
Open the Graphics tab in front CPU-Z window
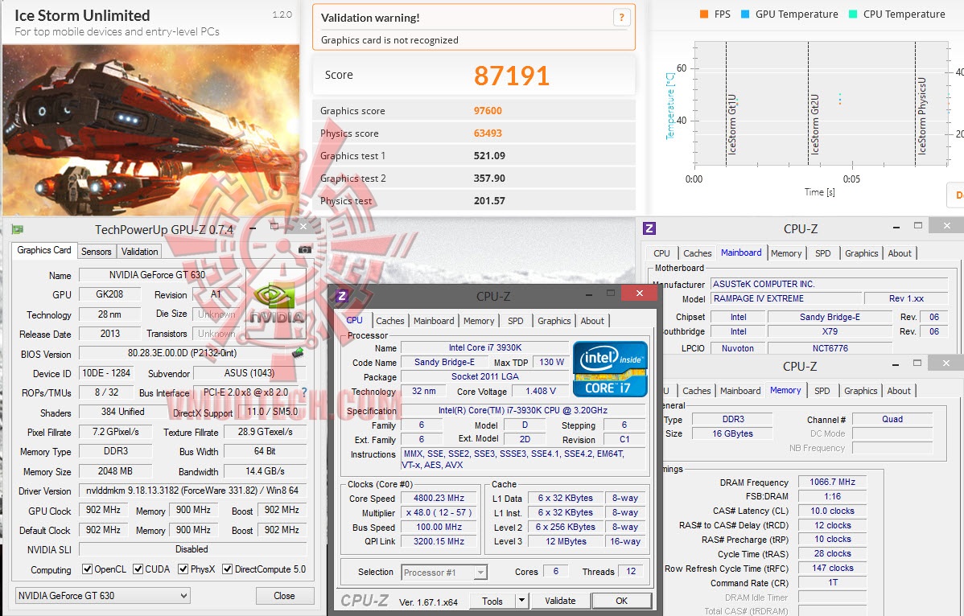pyautogui.click(x=554, y=321)
